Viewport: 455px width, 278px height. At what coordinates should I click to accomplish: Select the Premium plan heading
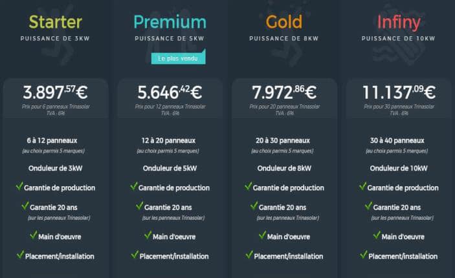point(170,23)
